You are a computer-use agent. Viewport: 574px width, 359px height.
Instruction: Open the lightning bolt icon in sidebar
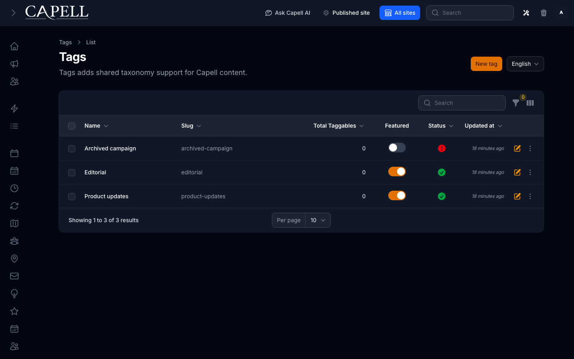pyautogui.click(x=14, y=108)
